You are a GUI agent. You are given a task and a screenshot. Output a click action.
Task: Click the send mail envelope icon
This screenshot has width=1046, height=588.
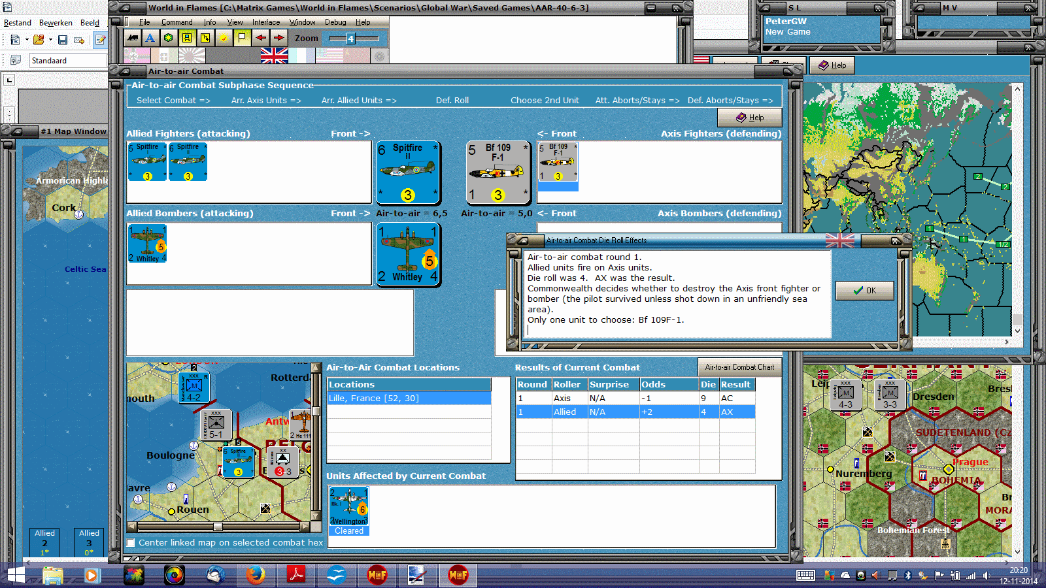pos(79,41)
